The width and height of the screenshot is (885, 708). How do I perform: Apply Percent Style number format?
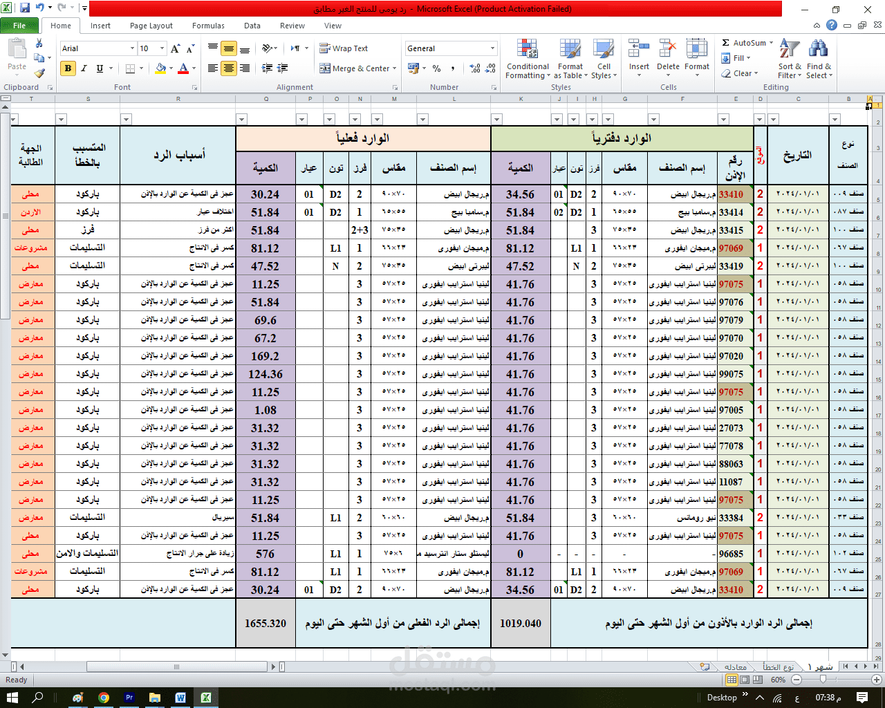437,68
